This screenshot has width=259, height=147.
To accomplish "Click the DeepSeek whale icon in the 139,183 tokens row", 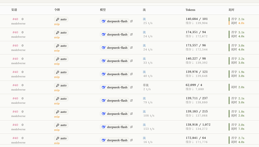I will [104, 114].
